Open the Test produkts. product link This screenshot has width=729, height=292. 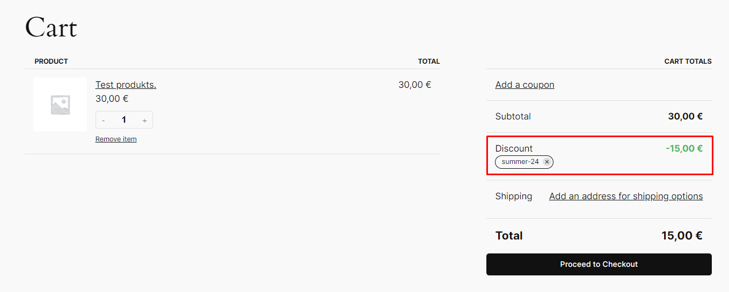click(x=126, y=85)
